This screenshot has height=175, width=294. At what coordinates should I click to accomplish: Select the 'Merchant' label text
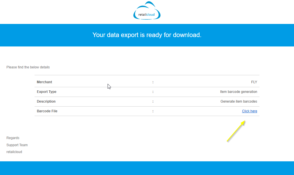(x=45, y=82)
